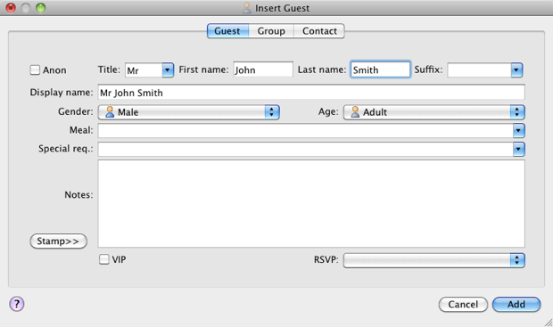Click the Cancel button
The height and width of the screenshot is (327, 553).
click(x=463, y=304)
